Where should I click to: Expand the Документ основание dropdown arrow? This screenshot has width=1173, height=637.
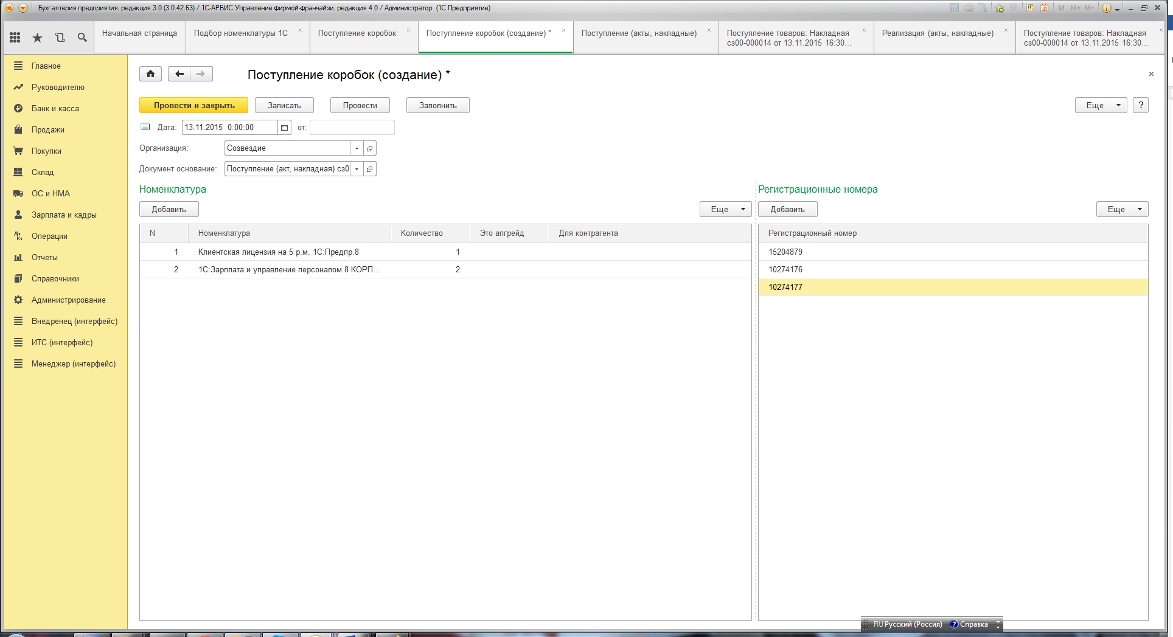(x=357, y=169)
